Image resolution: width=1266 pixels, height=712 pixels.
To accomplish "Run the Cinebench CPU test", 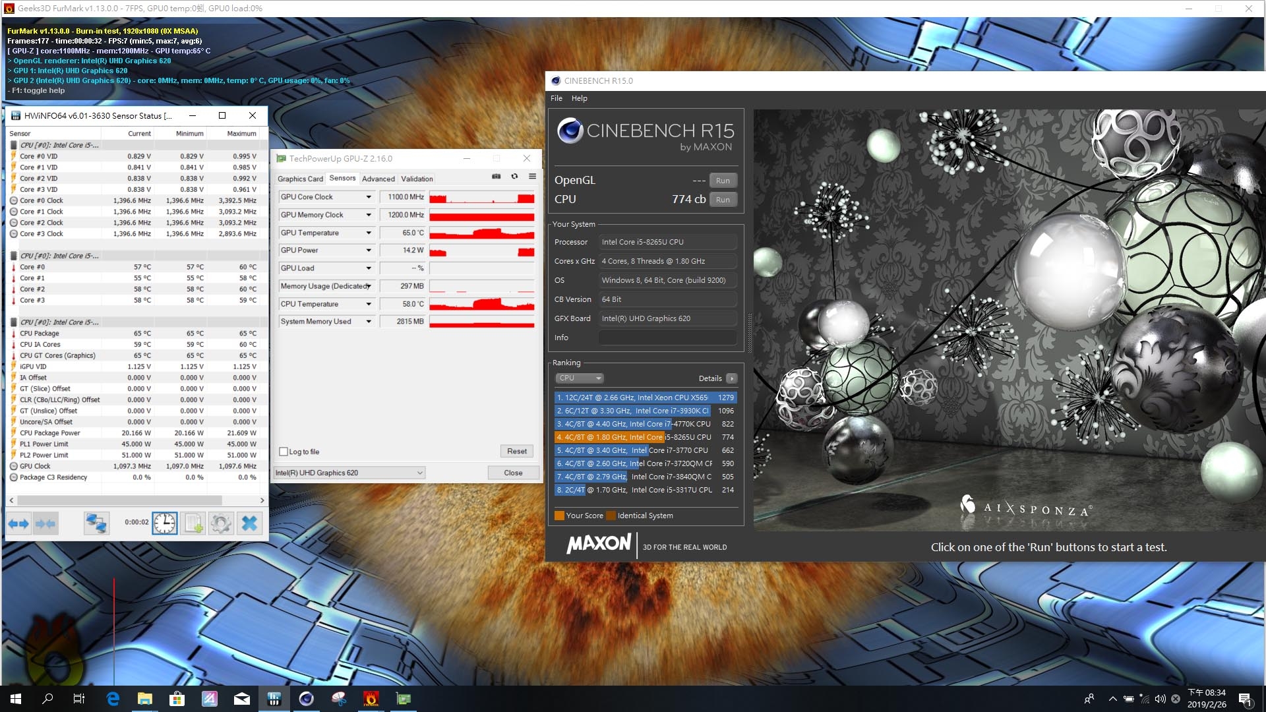I will coord(723,200).
